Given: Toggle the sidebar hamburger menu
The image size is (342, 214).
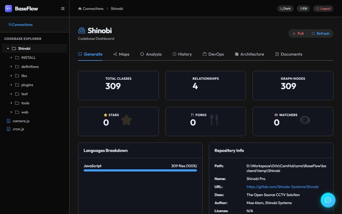Looking at the screenshot, I should [63, 8].
